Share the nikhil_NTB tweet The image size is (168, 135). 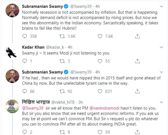(x=137, y=132)
